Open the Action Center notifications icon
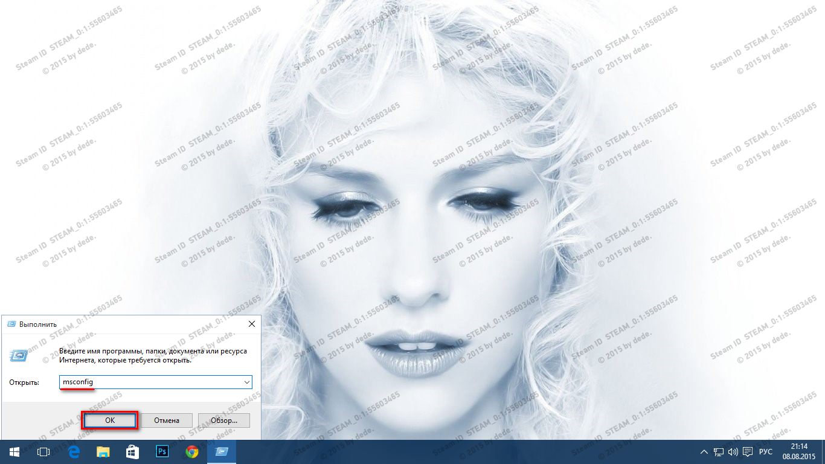Viewport: 825px width, 464px height. coord(748,452)
